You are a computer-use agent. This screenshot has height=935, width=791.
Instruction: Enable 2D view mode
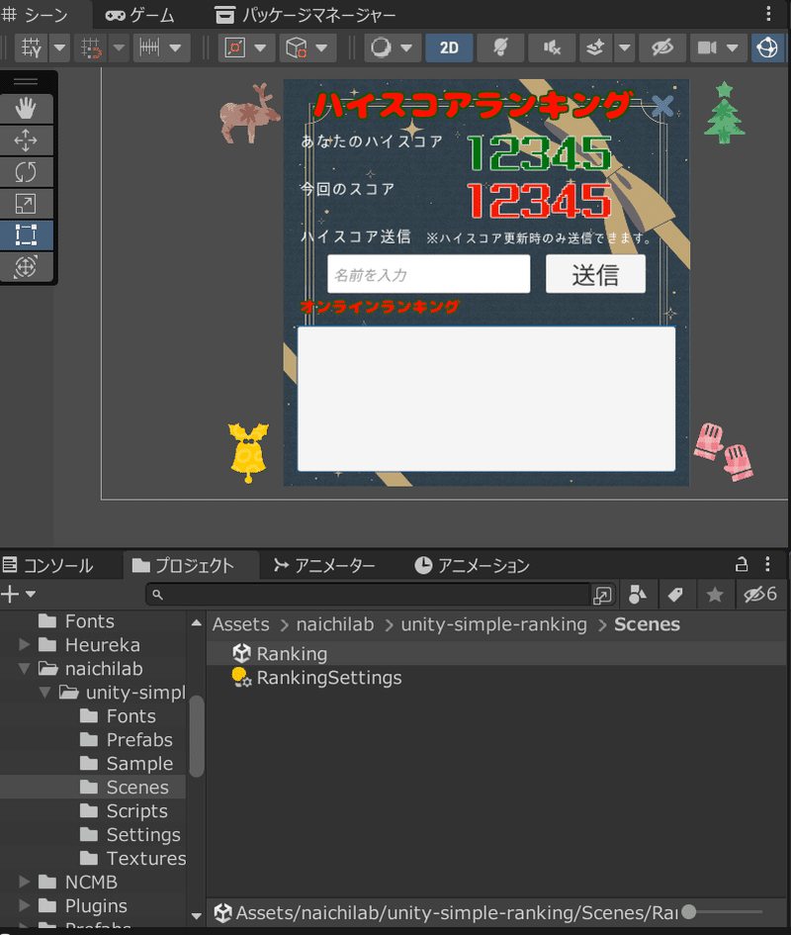pos(449,47)
